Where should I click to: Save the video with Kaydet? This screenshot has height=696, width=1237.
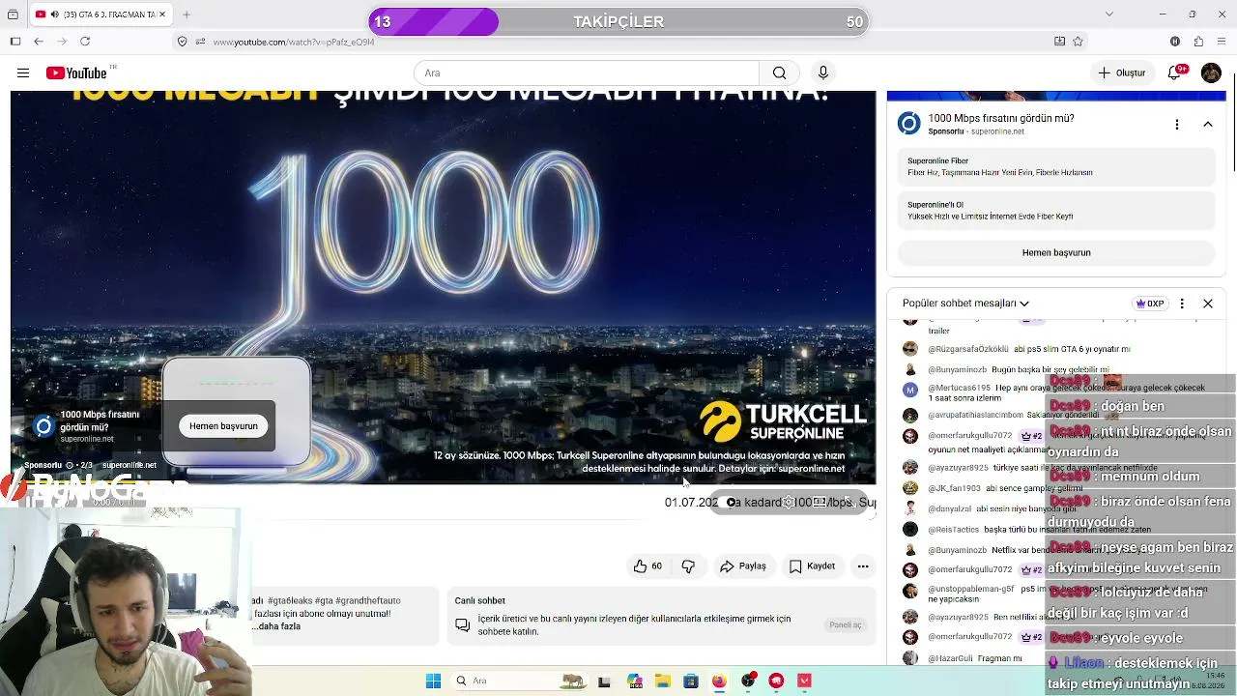(x=812, y=566)
